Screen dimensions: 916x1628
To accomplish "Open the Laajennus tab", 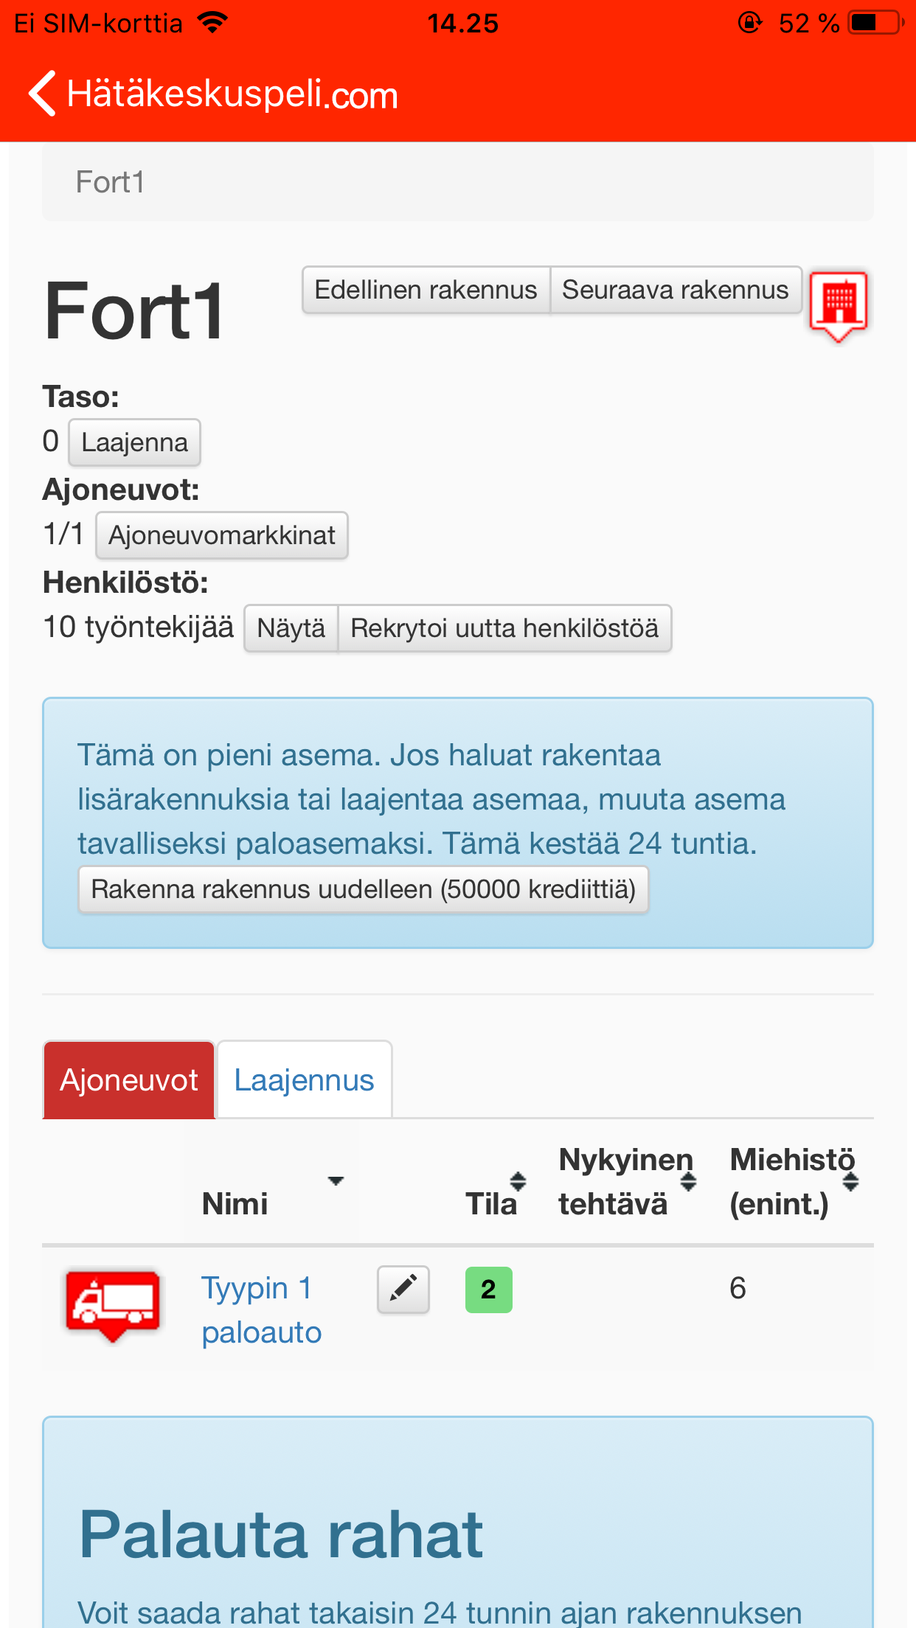I will click(x=304, y=1080).
